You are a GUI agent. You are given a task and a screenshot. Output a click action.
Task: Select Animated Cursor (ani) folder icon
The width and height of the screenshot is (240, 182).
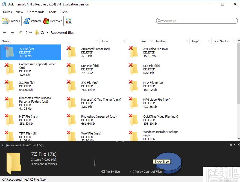click(71, 52)
